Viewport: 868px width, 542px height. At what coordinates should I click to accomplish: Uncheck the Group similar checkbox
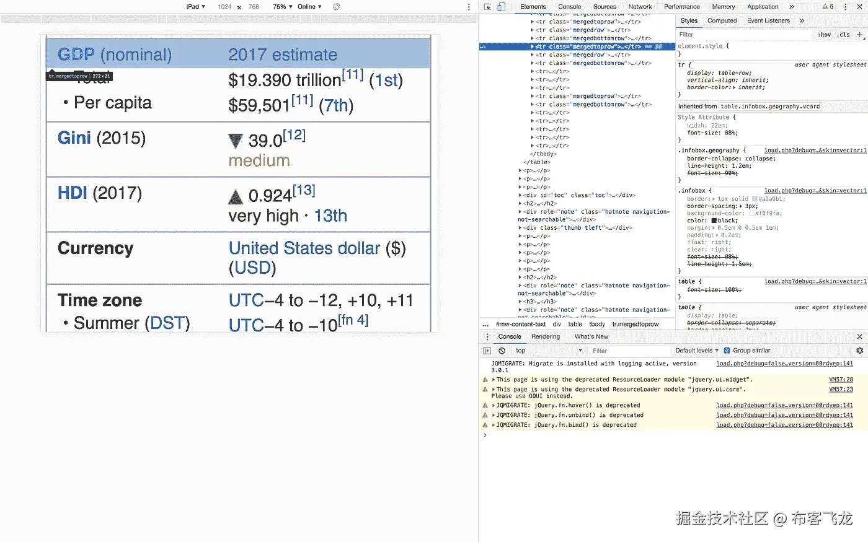(x=727, y=351)
